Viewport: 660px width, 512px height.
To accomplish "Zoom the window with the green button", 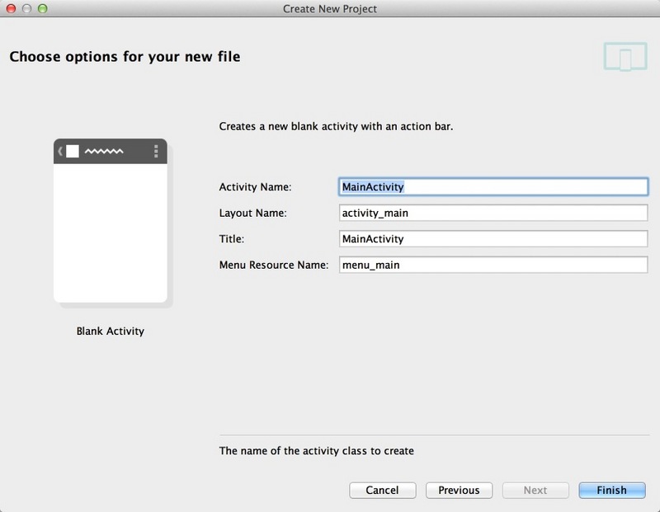I will (43, 8).
